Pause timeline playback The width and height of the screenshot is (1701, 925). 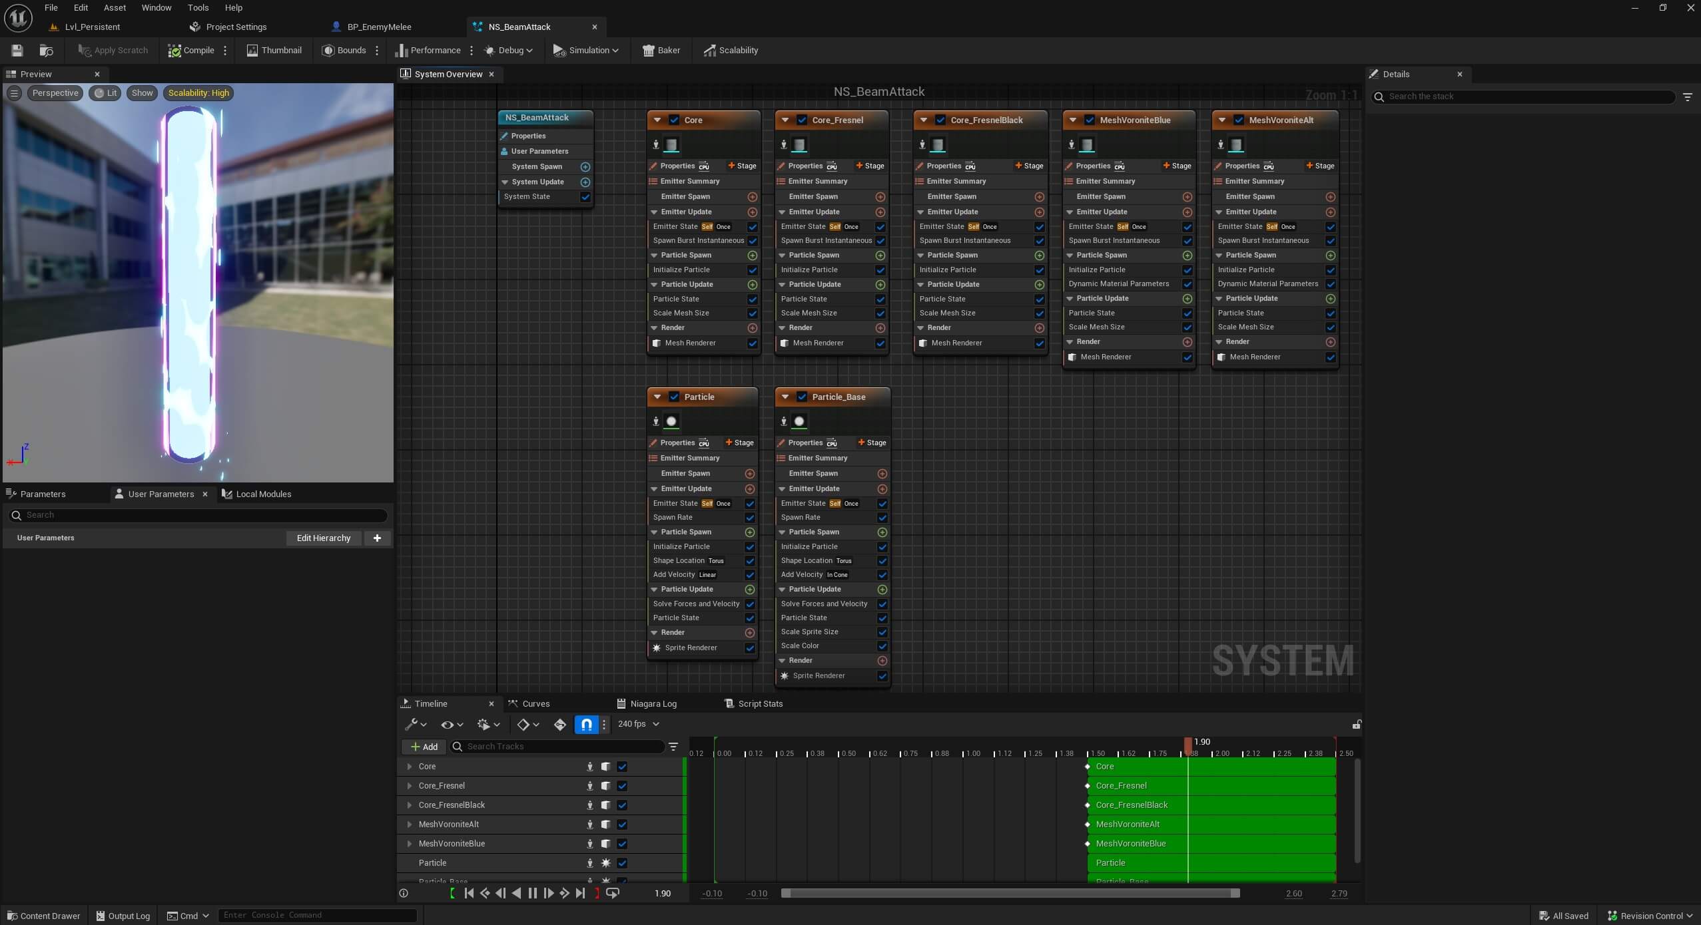click(x=532, y=893)
